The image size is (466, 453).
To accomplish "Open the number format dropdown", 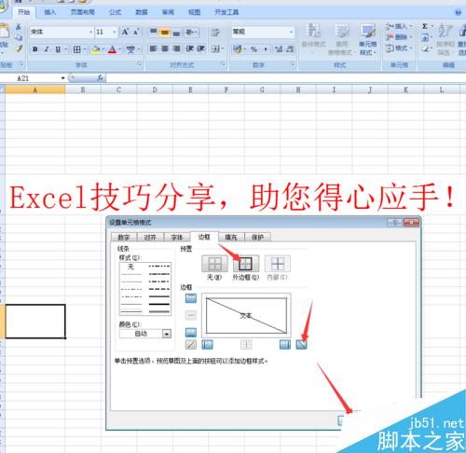I will coord(291,32).
